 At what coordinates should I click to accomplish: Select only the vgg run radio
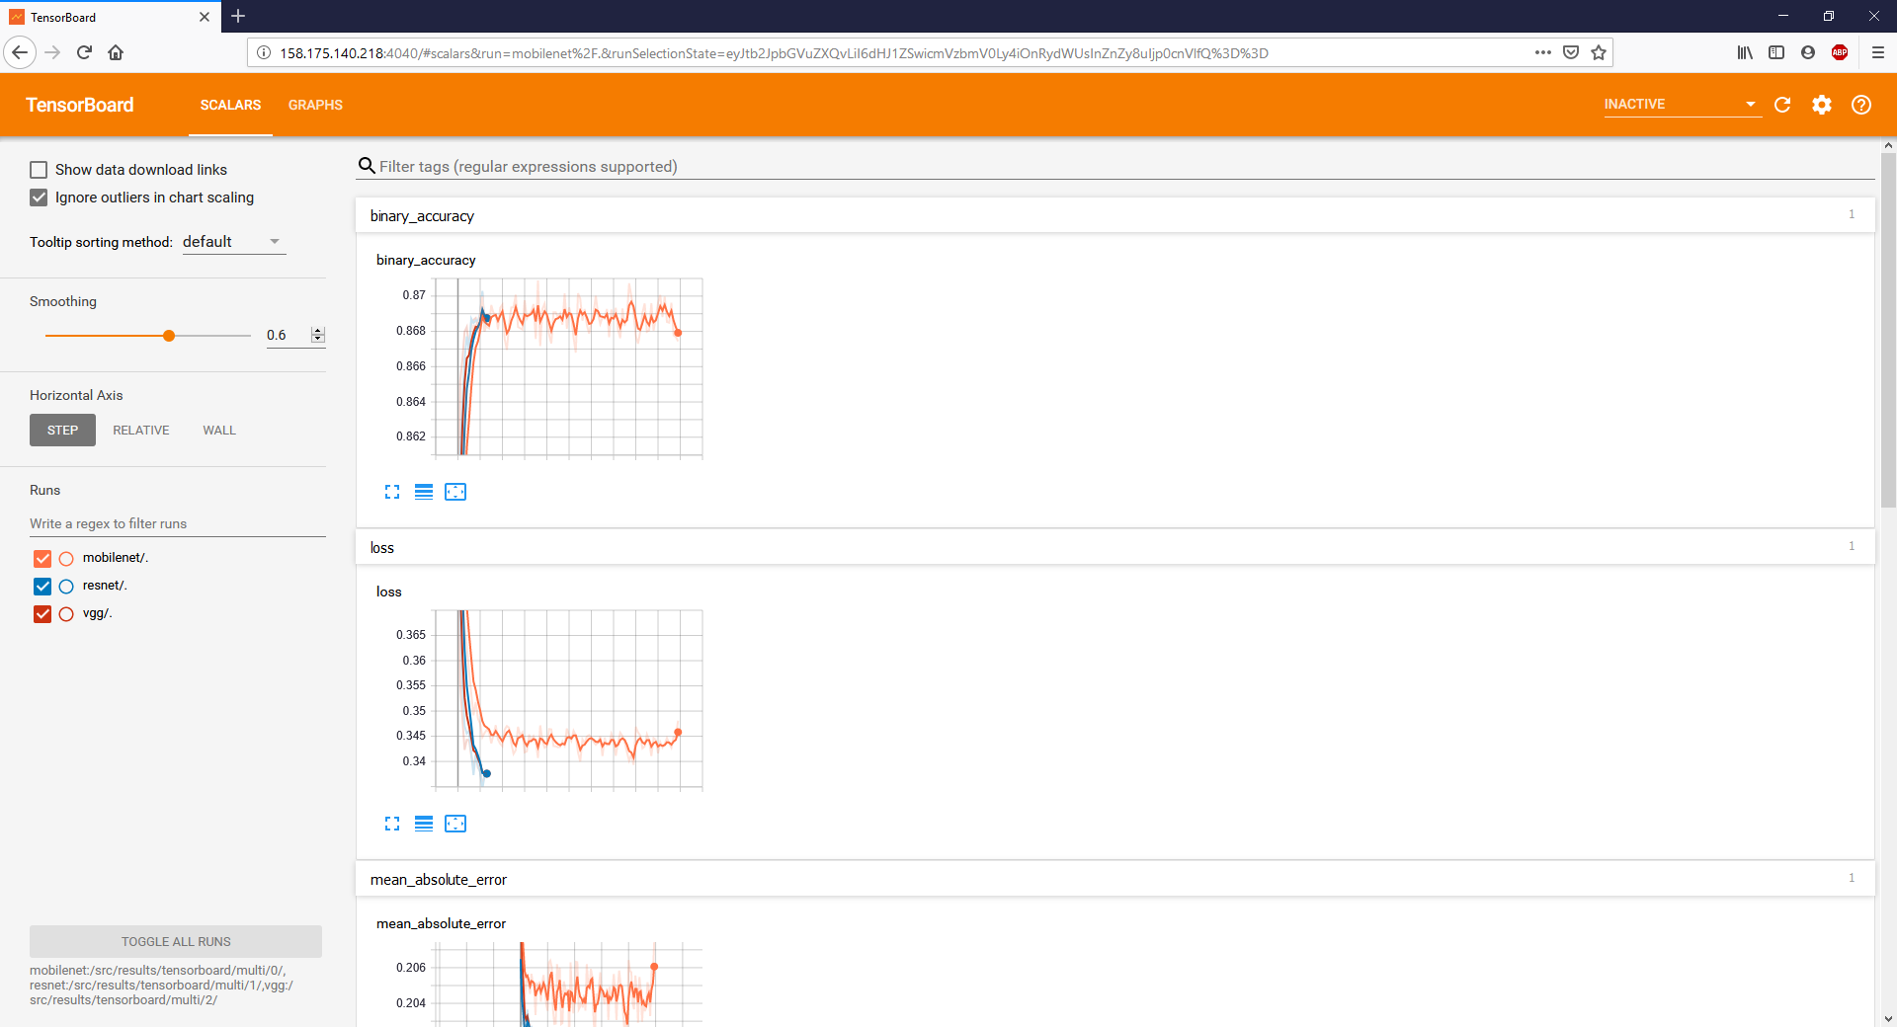click(x=66, y=614)
